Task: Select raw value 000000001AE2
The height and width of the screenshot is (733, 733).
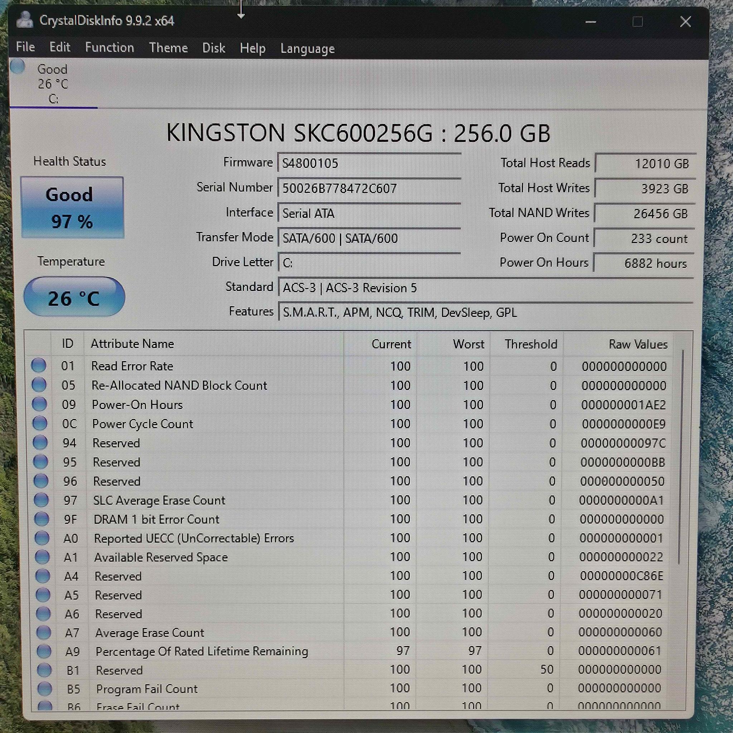Action: click(x=623, y=405)
